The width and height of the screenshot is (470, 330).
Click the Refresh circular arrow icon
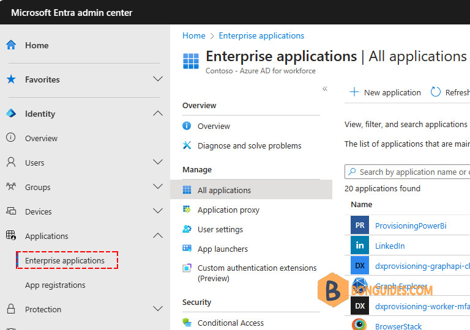click(x=436, y=92)
